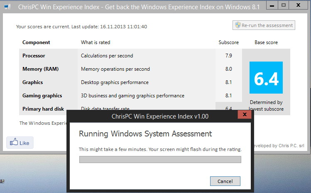Click the Subscore column header
The height and width of the screenshot is (193, 311).
pyautogui.click(x=228, y=42)
